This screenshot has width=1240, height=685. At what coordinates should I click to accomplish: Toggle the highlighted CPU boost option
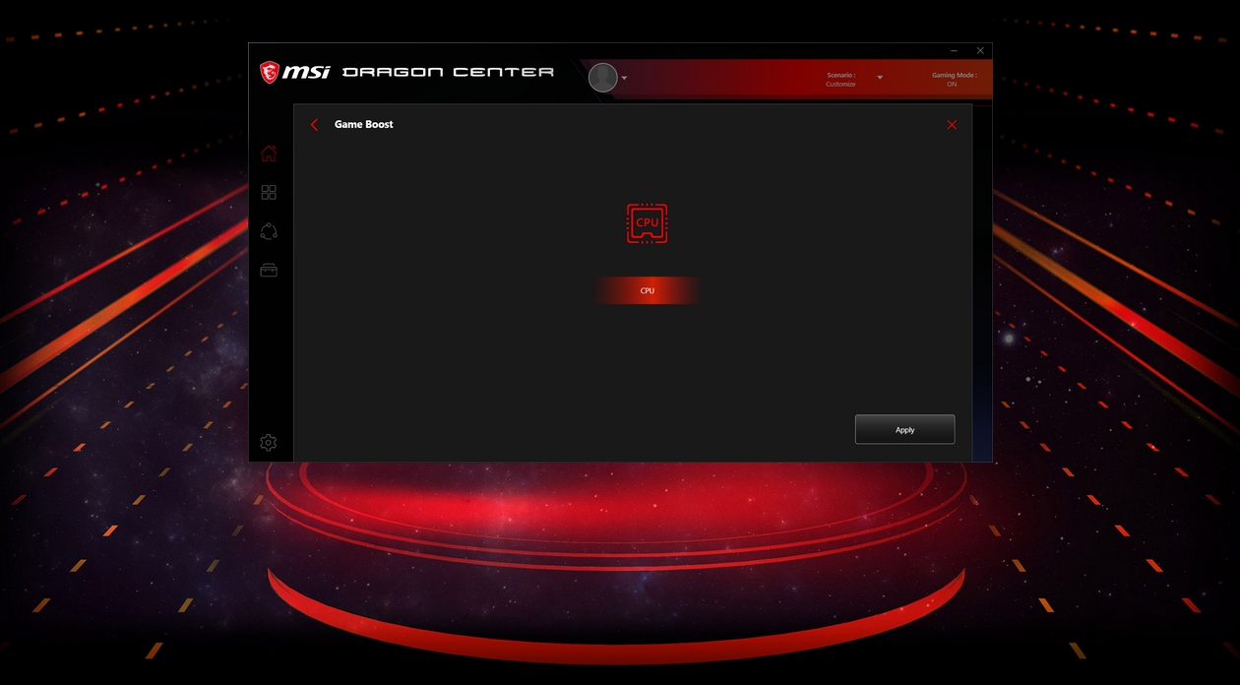click(x=647, y=291)
